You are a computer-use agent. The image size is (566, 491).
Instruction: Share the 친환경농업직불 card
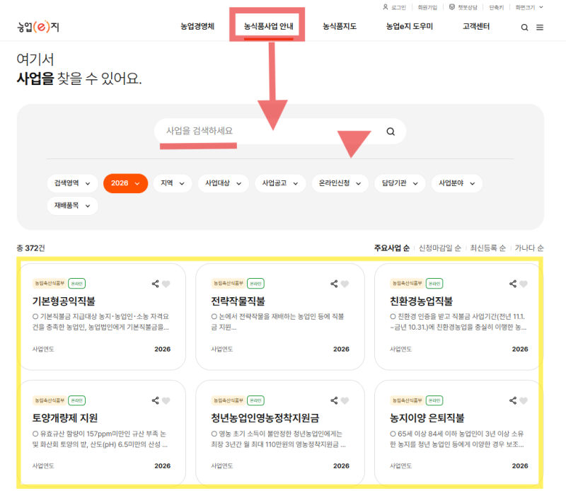[512, 284]
